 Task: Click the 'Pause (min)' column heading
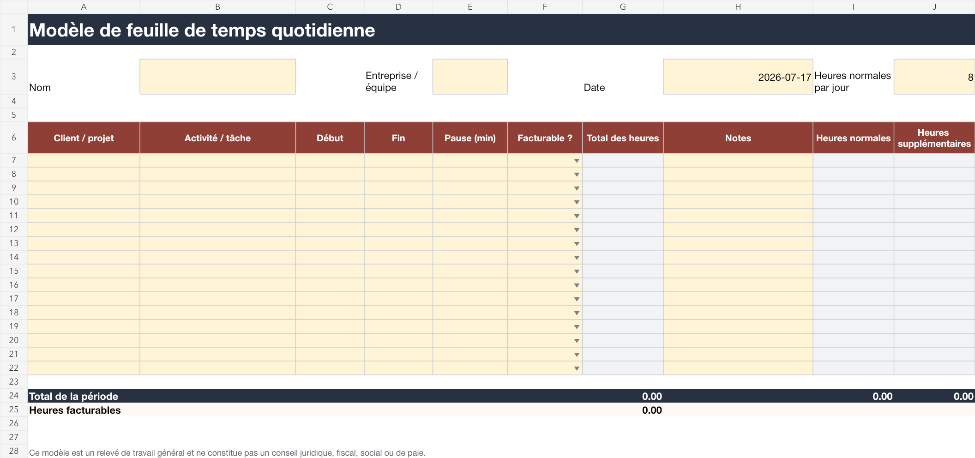(x=470, y=138)
